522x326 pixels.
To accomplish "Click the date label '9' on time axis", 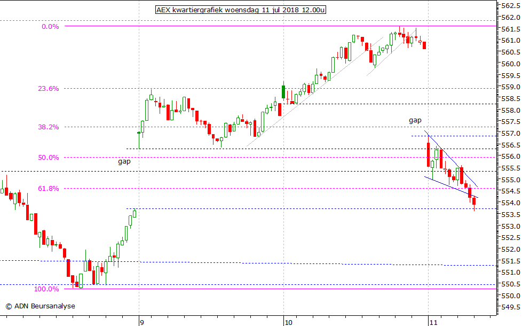I will tap(142, 322).
